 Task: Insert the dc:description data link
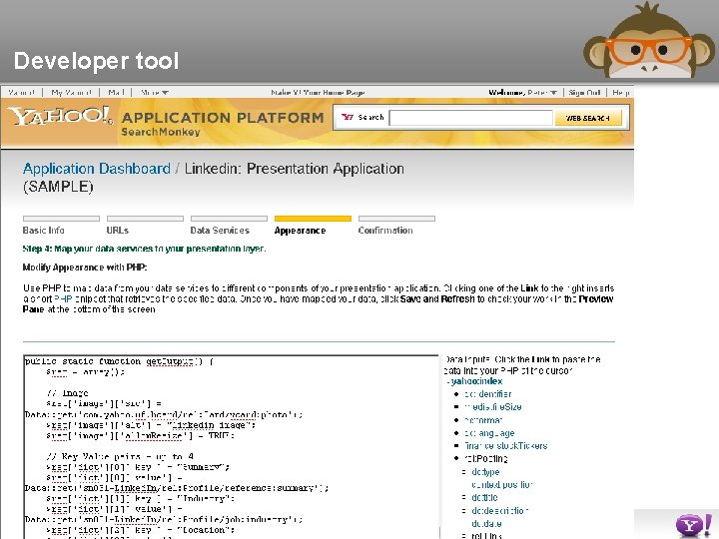(x=500, y=511)
